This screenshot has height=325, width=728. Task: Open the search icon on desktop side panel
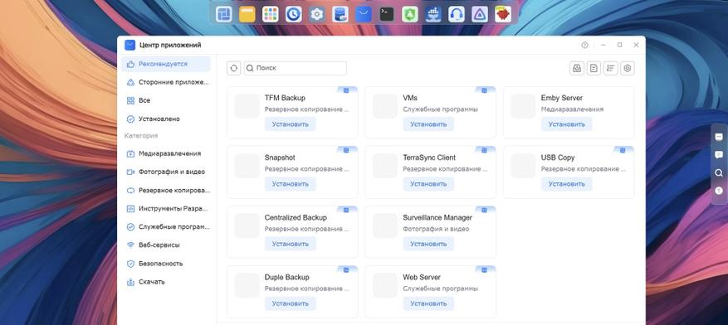(719, 173)
